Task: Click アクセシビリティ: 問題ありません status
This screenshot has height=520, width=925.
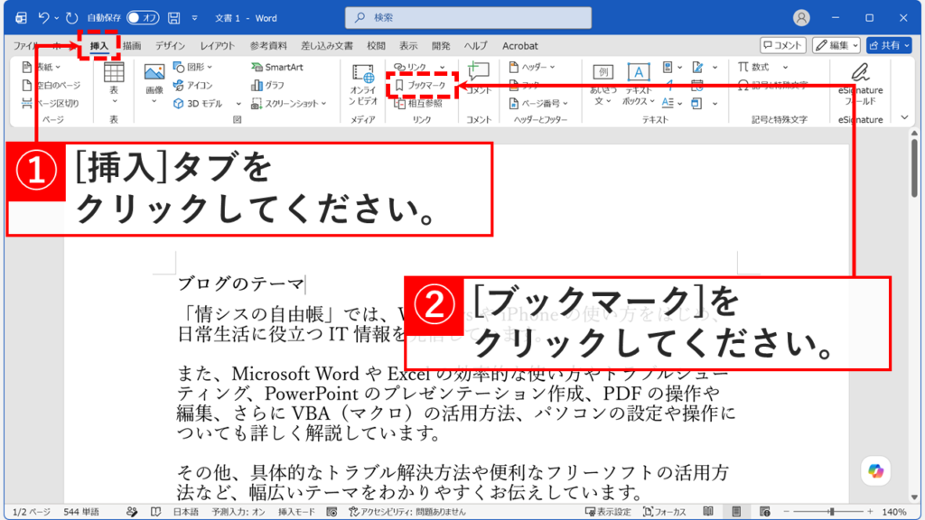Action: [x=407, y=512]
